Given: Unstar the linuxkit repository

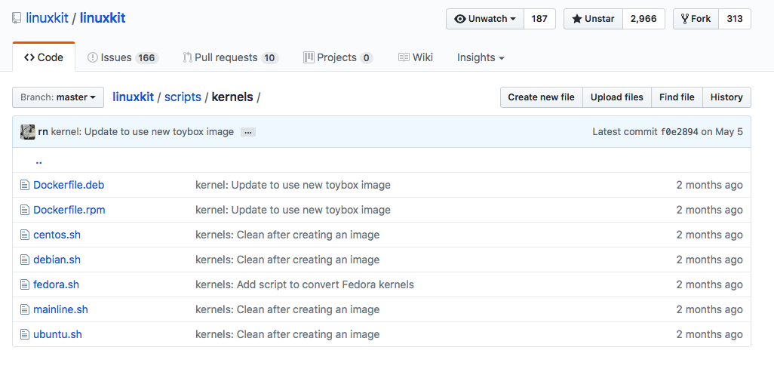Looking at the screenshot, I should click(x=594, y=19).
